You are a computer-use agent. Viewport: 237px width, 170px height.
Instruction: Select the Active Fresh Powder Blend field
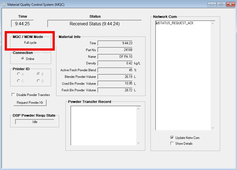[x=115, y=70]
